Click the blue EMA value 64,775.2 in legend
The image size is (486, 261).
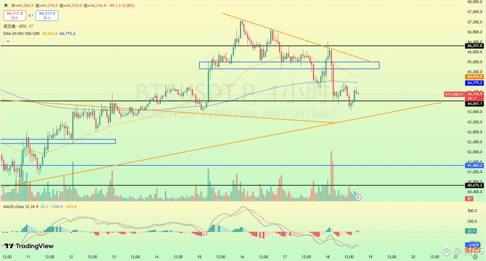tap(67, 33)
